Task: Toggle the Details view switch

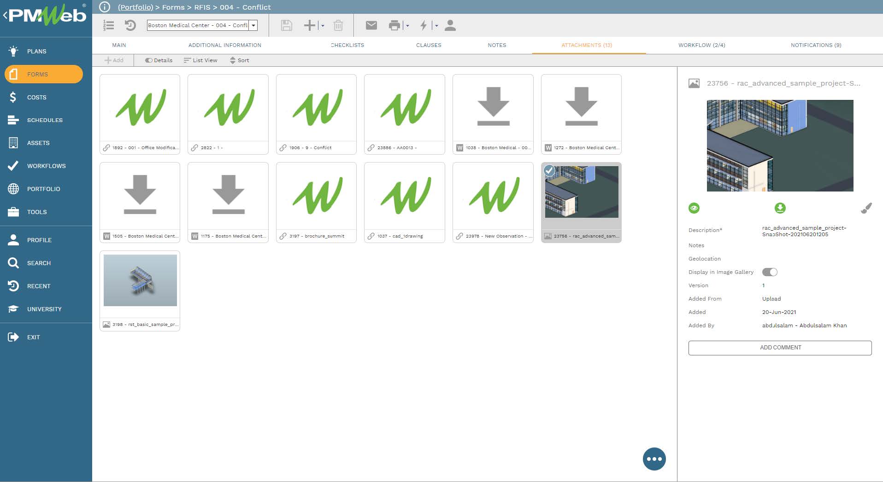Action: coord(159,60)
